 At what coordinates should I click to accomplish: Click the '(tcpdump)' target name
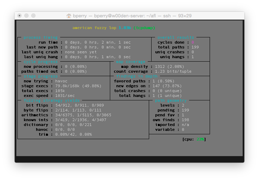click(x=144, y=28)
